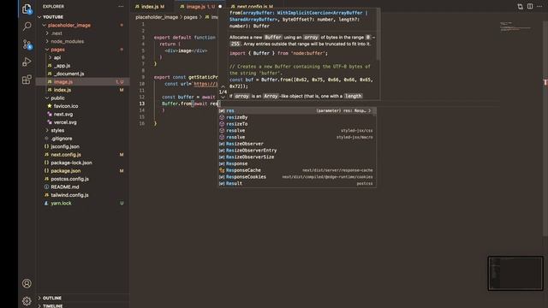Choose the resizeTo suggestion
This screenshot has height=308, width=548.
(297, 124)
